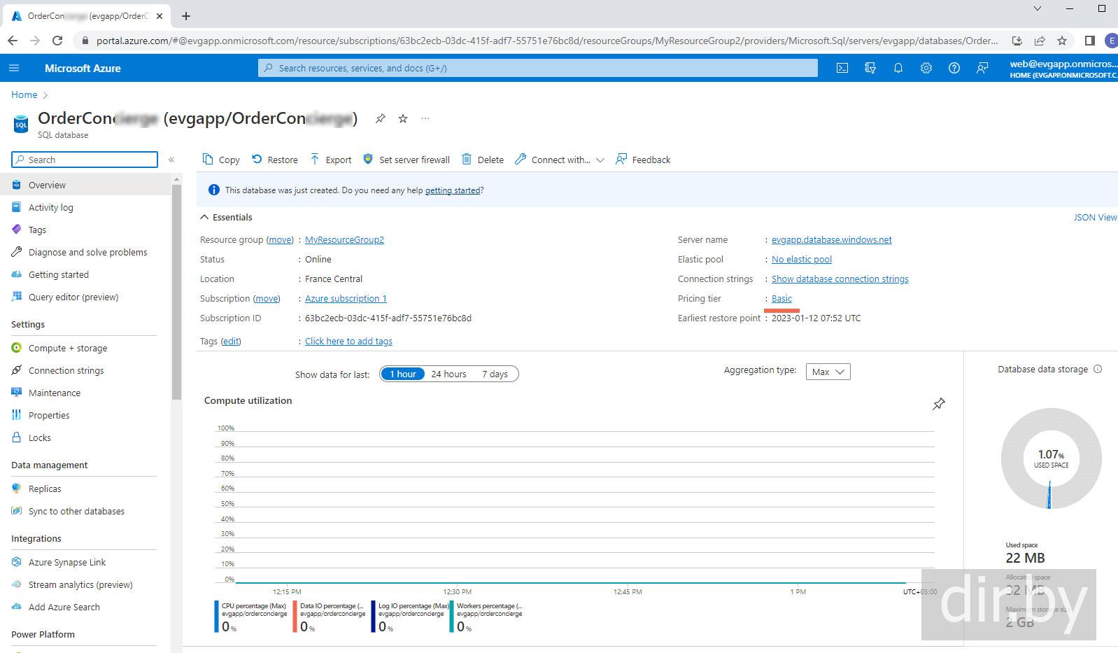The width and height of the screenshot is (1118, 653).
Task: Open the notifications bell
Action: click(898, 68)
